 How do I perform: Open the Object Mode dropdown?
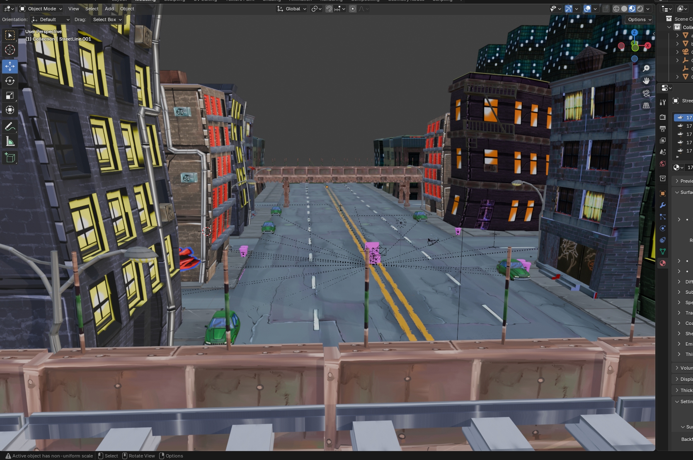click(41, 9)
